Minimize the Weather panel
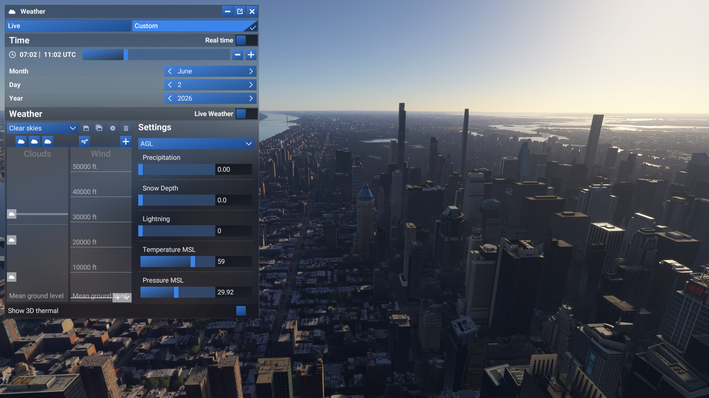 (228, 12)
